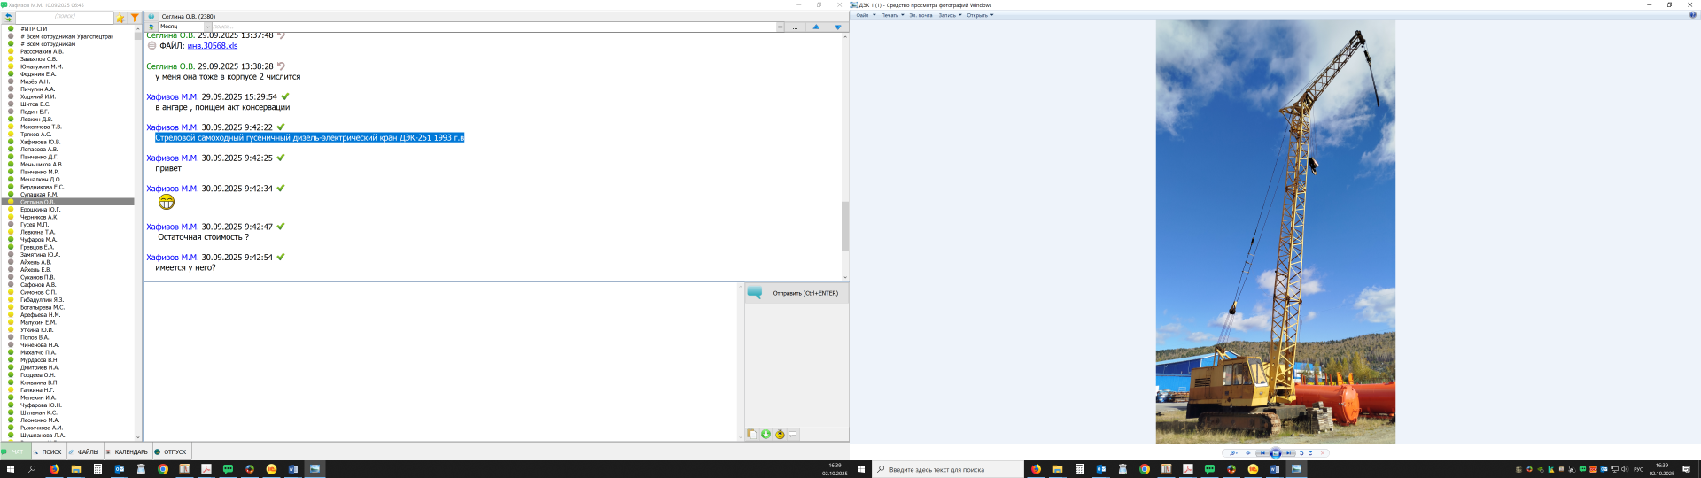Click the chat message area vertical scrollbar
The height and width of the screenshot is (478, 1701).
845,226
